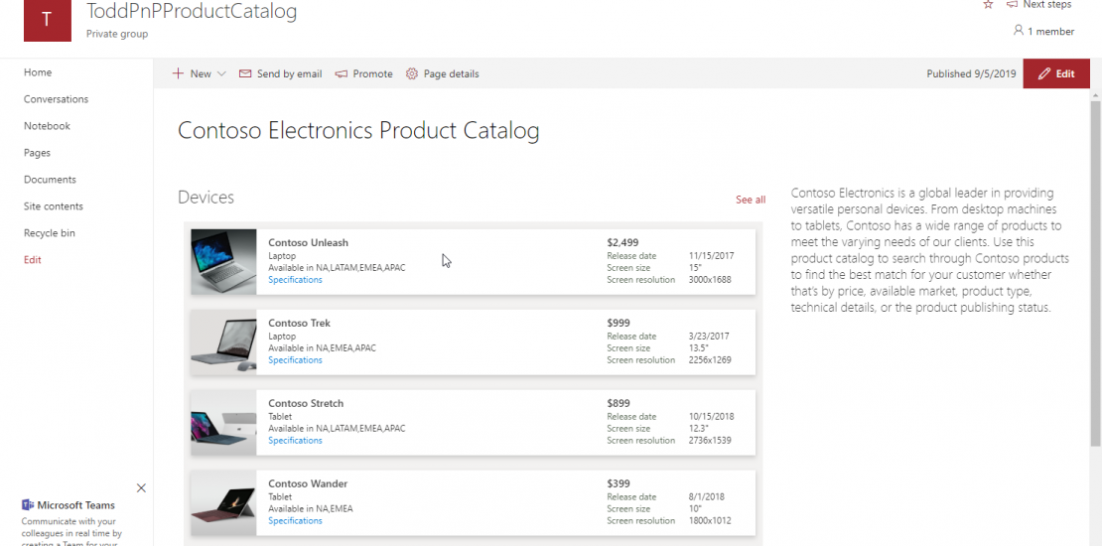Click the Microsoft Teams logo icon
This screenshot has width=1102, height=546.
tap(28, 505)
